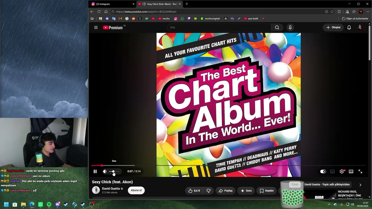Go back in the browser
372x209 pixels.
pyautogui.click(x=92, y=12)
